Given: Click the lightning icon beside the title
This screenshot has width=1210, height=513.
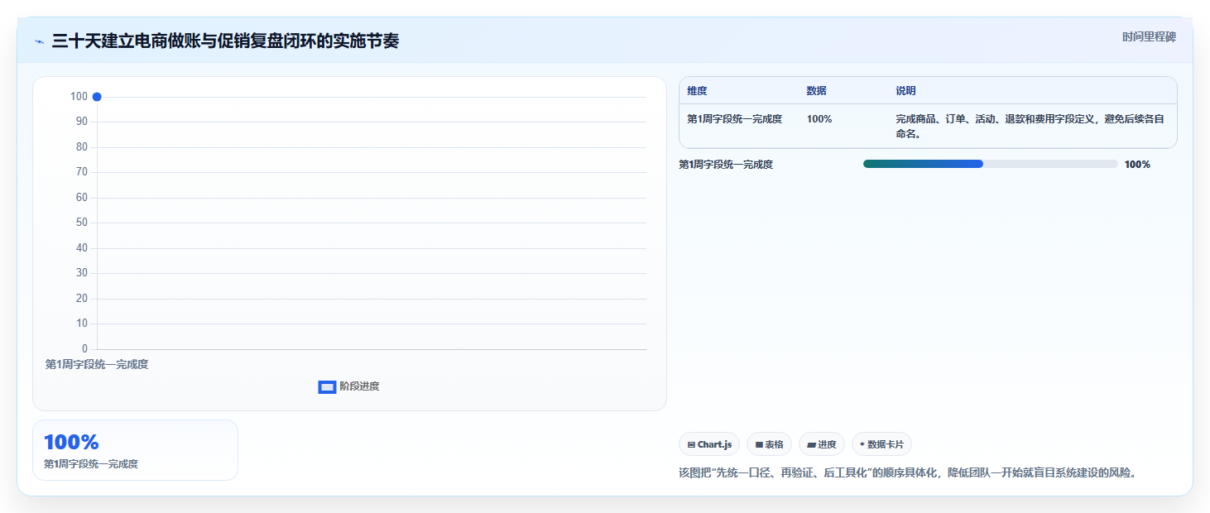Looking at the screenshot, I should [x=39, y=41].
